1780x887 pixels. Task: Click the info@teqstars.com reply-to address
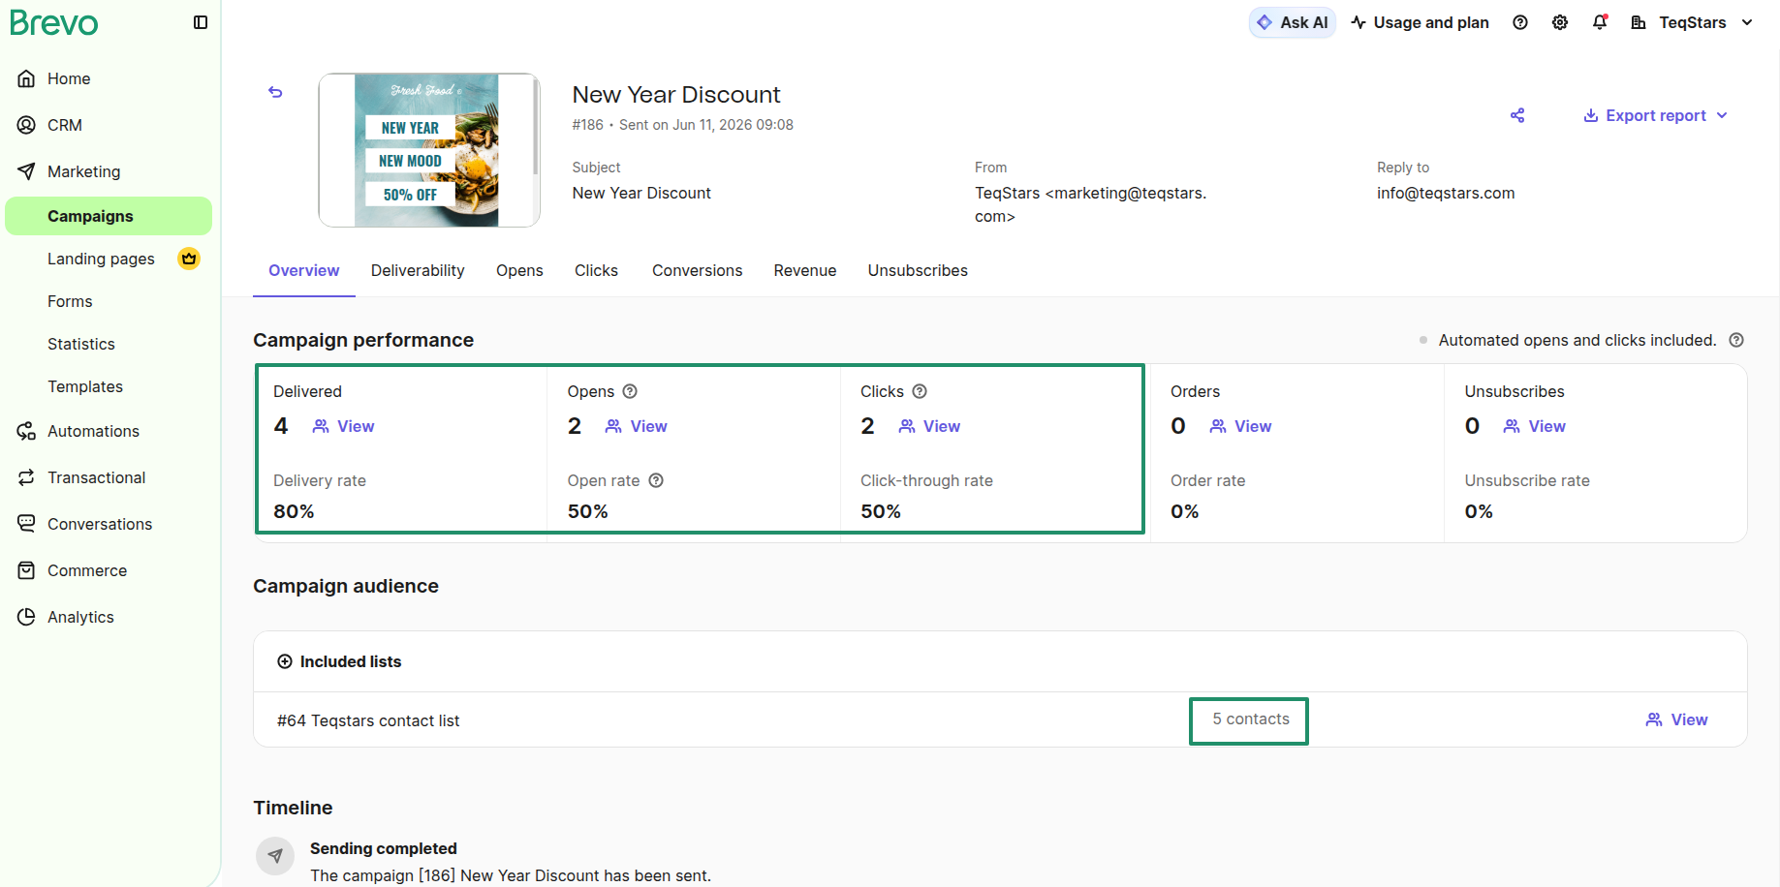pos(1446,193)
